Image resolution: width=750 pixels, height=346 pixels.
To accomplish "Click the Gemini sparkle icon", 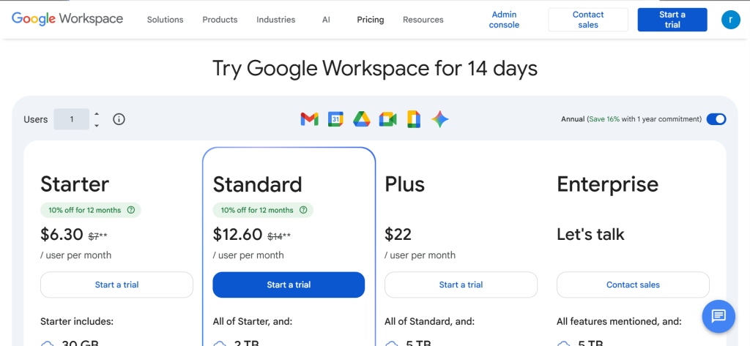I will [x=439, y=119].
